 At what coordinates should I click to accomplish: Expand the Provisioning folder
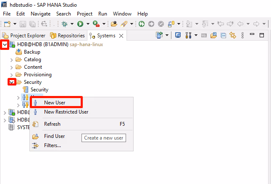pyautogui.click(x=12, y=75)
